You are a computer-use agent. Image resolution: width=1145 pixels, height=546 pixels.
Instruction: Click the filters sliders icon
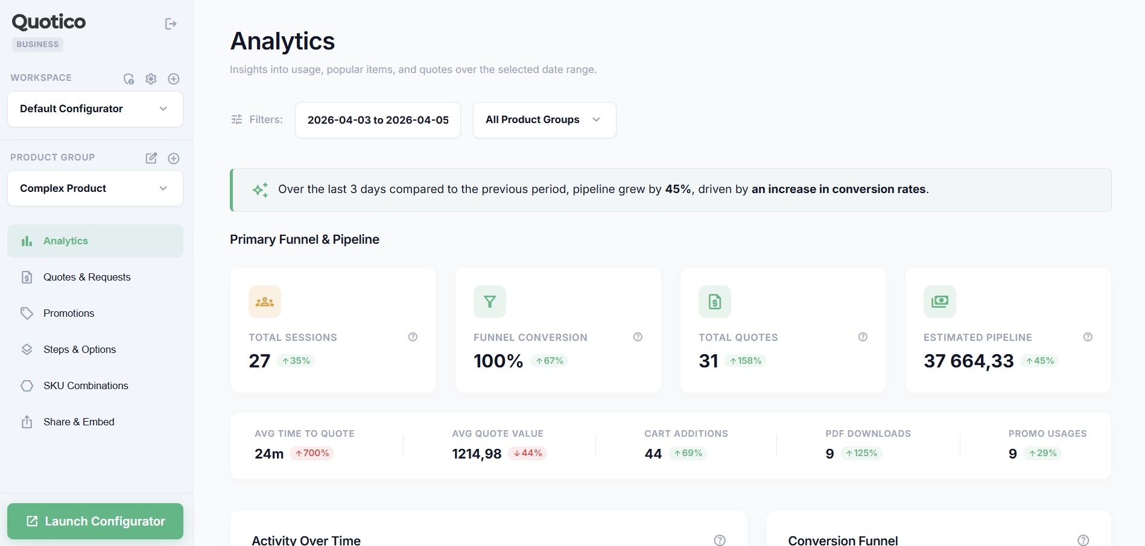pyautogui.click(x=236, y=119)
